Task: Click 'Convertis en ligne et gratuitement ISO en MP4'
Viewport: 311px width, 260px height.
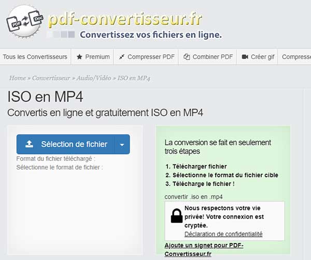Action: tap(105, 113)
